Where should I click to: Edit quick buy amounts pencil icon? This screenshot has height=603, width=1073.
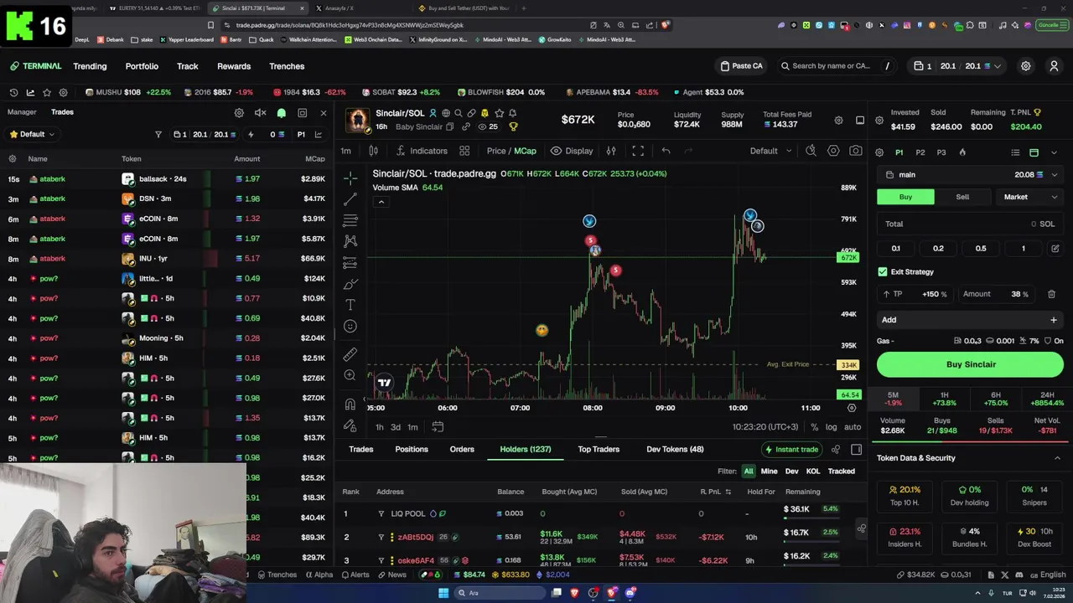tap(1055, 249)
